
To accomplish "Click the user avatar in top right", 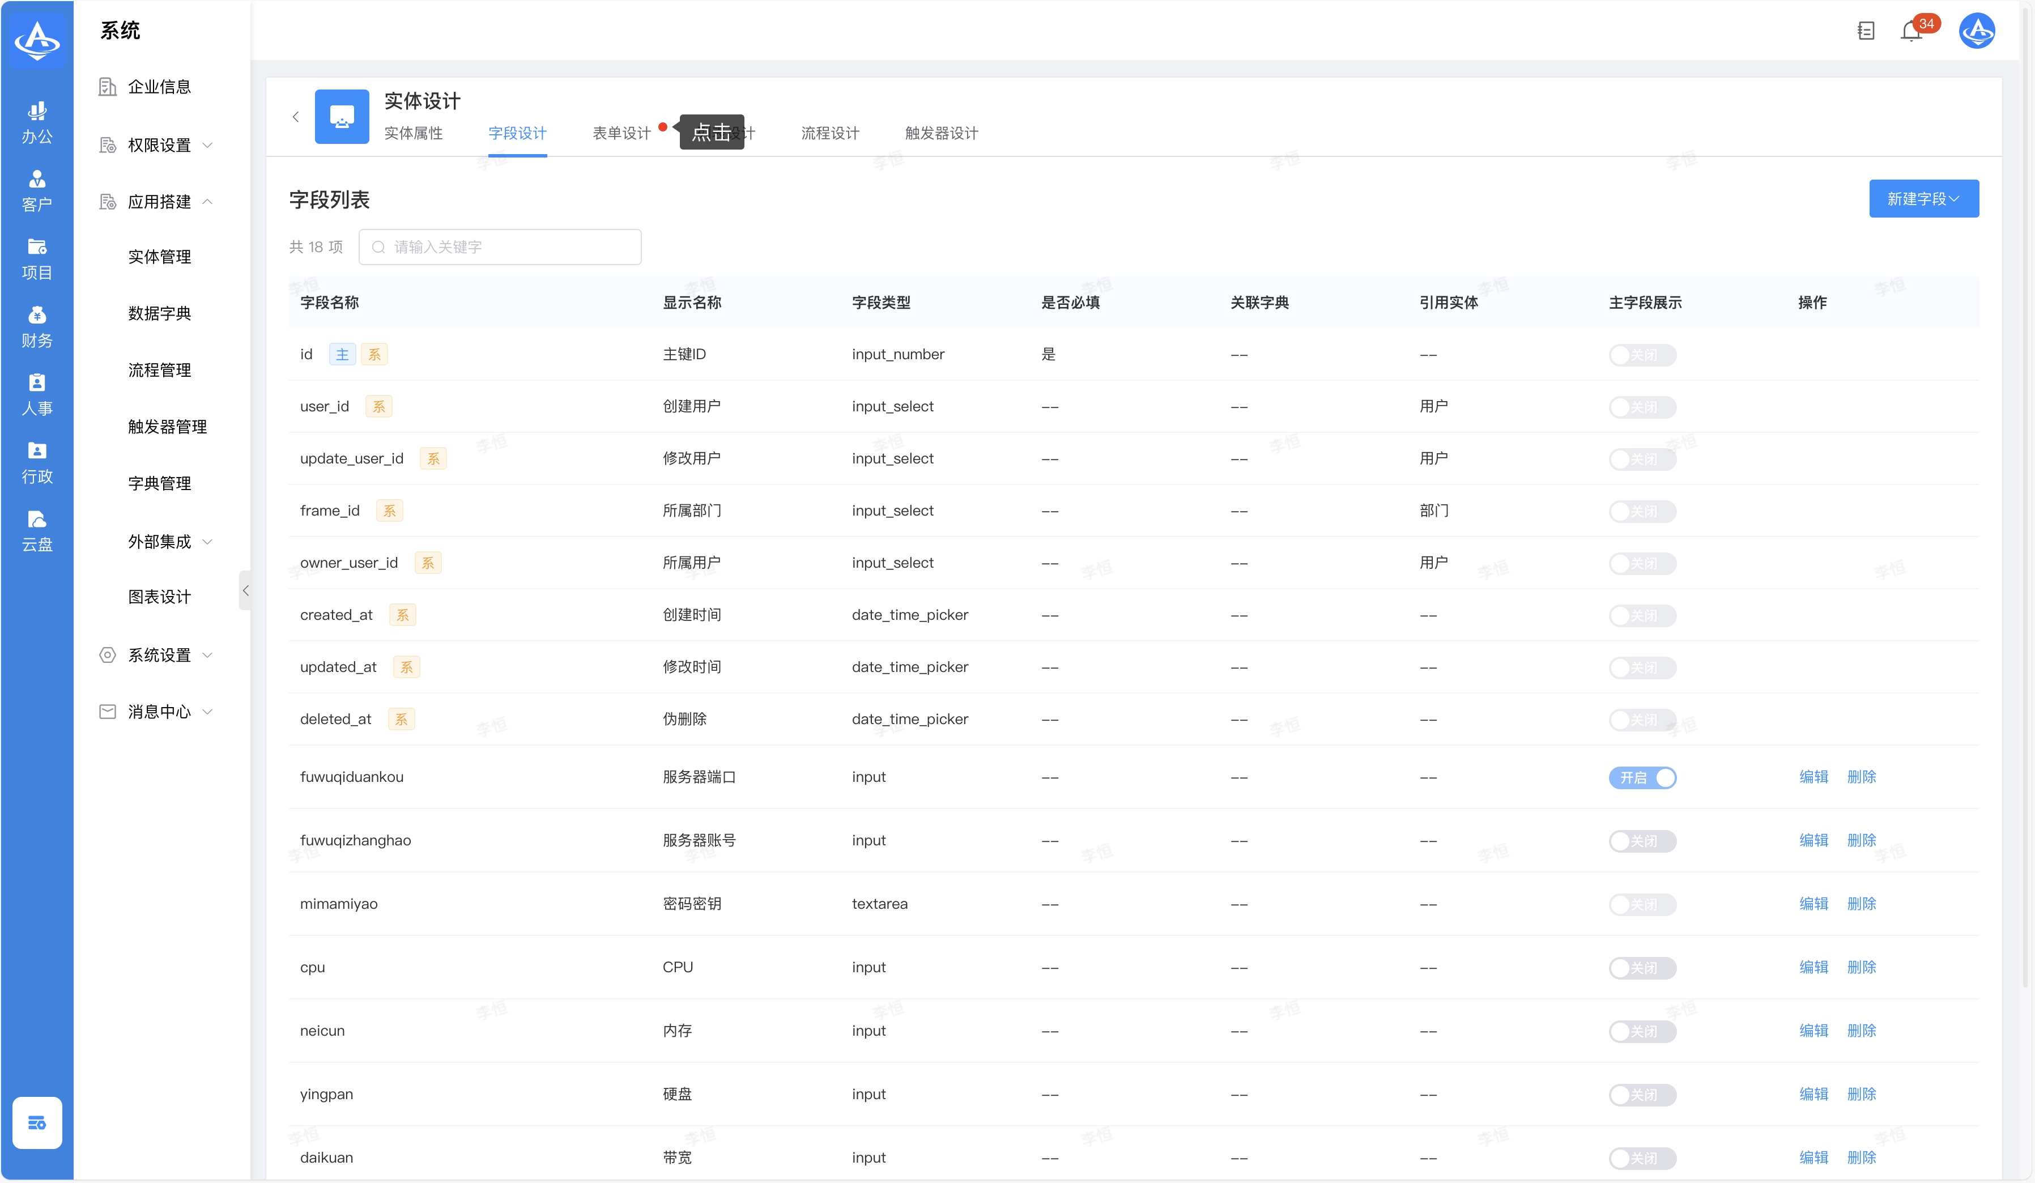I will [1977, 32].
